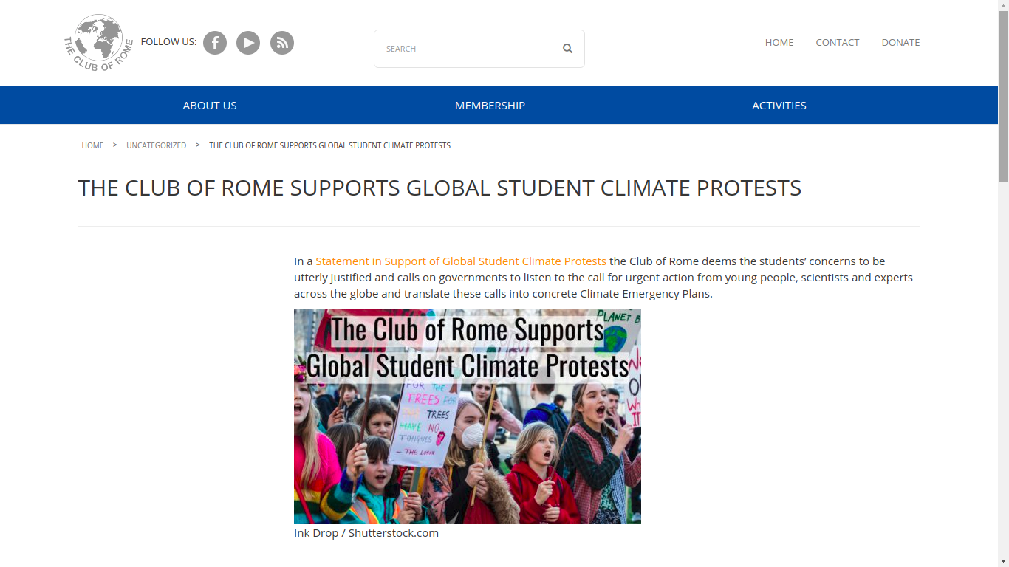The height and width of the screenshot is (567, 1009).
Task: Click the current page breadcrumb text
Action: (329, 145)
